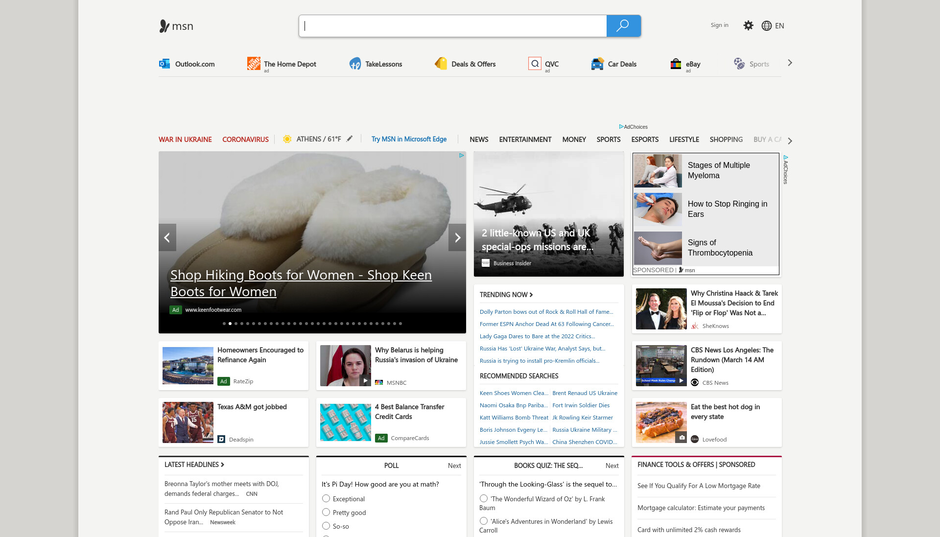Open Stages of Multiple Myeloma ad
Image resolution: width=940 pixels, height=537 pixels.
(706, 170)
